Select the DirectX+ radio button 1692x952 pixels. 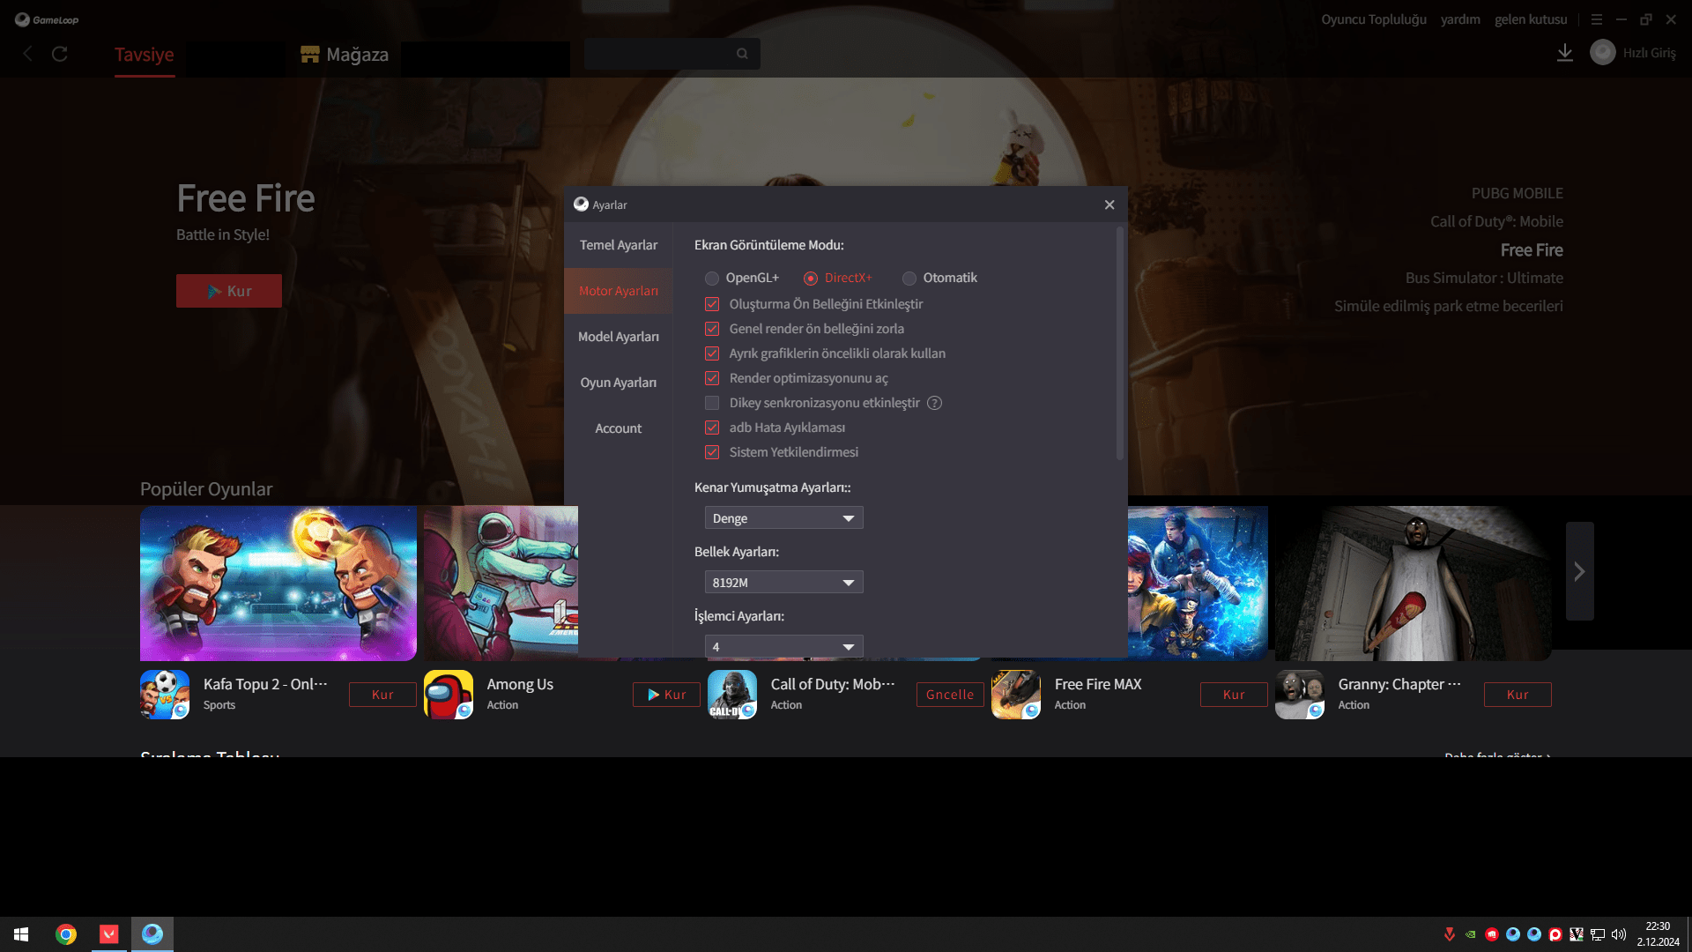point(811,279)
